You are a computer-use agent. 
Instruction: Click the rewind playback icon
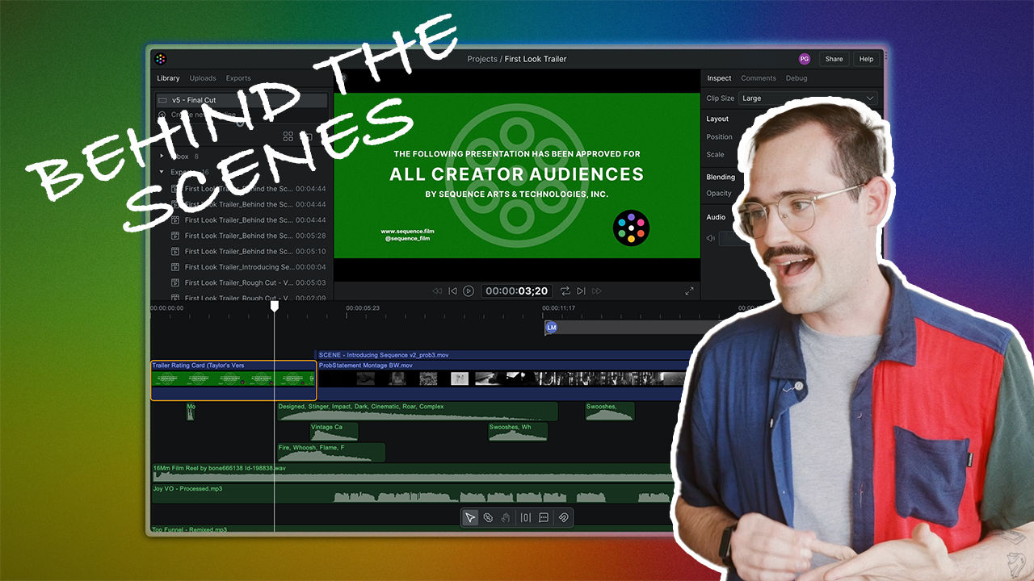[x=437, y=290]
